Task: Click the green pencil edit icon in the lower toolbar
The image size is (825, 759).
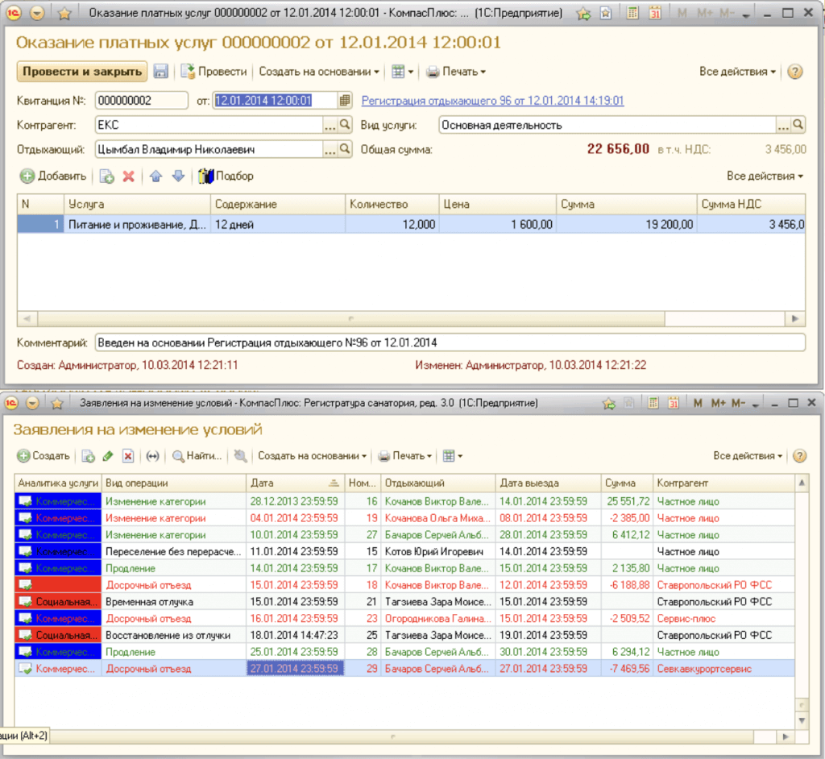Action: pos(108,456)
